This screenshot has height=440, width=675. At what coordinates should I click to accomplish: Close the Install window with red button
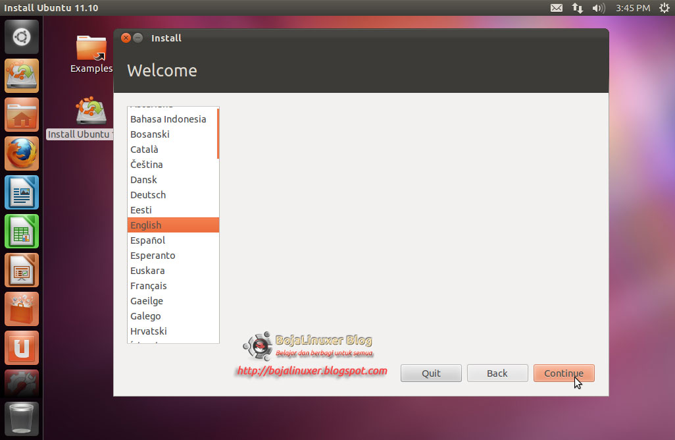coord(126,38)
